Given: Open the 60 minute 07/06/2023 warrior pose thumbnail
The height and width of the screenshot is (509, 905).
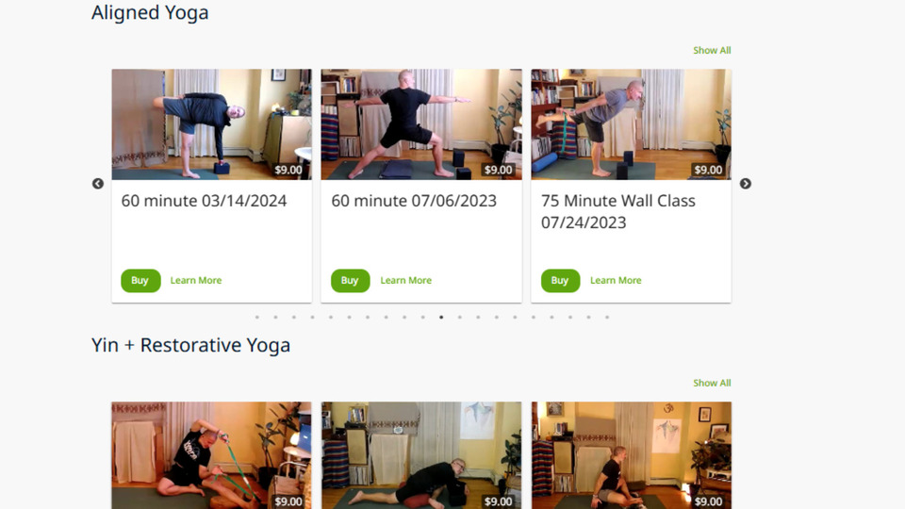Looking at the screenshot, I should point(421,124).
